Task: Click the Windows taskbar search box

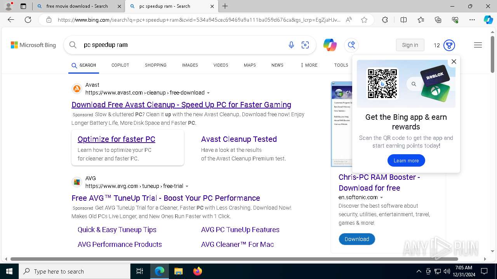Action: (x=75, y=271)
